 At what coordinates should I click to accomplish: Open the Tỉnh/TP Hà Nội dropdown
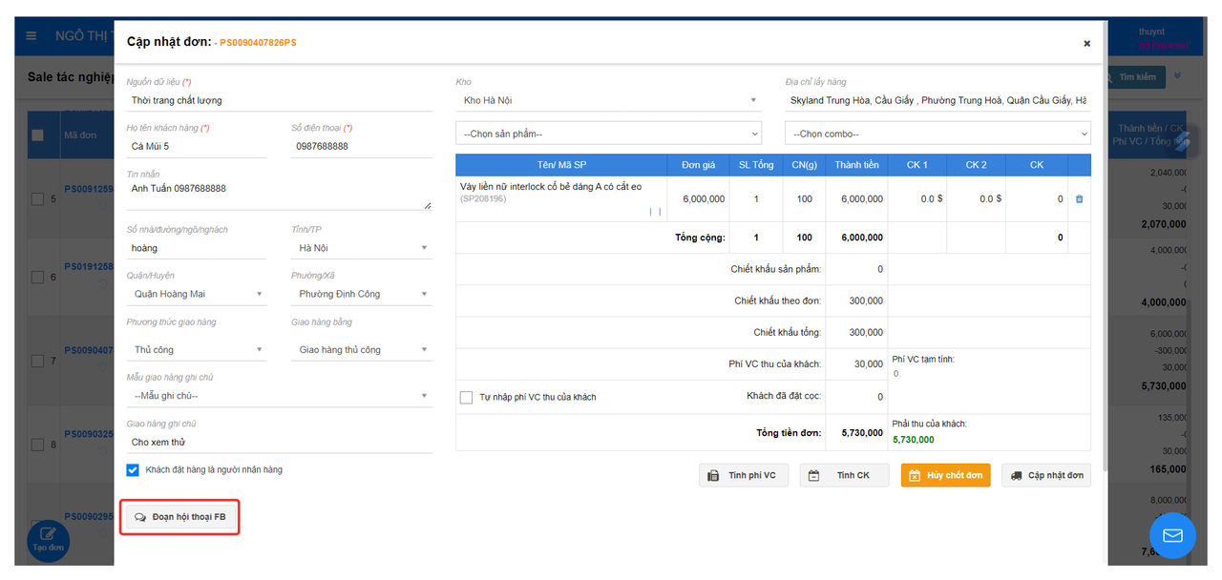point(361,248)
